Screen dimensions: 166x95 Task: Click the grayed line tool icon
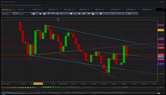[x=107, y=14]
